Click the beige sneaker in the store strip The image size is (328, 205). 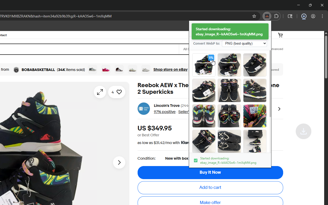[x=132, y=69]
